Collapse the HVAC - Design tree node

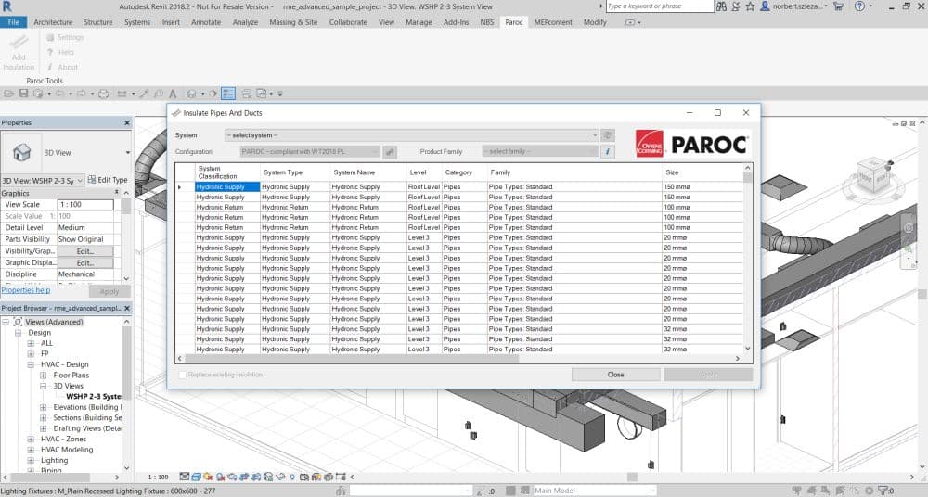(x=31, y=364)
